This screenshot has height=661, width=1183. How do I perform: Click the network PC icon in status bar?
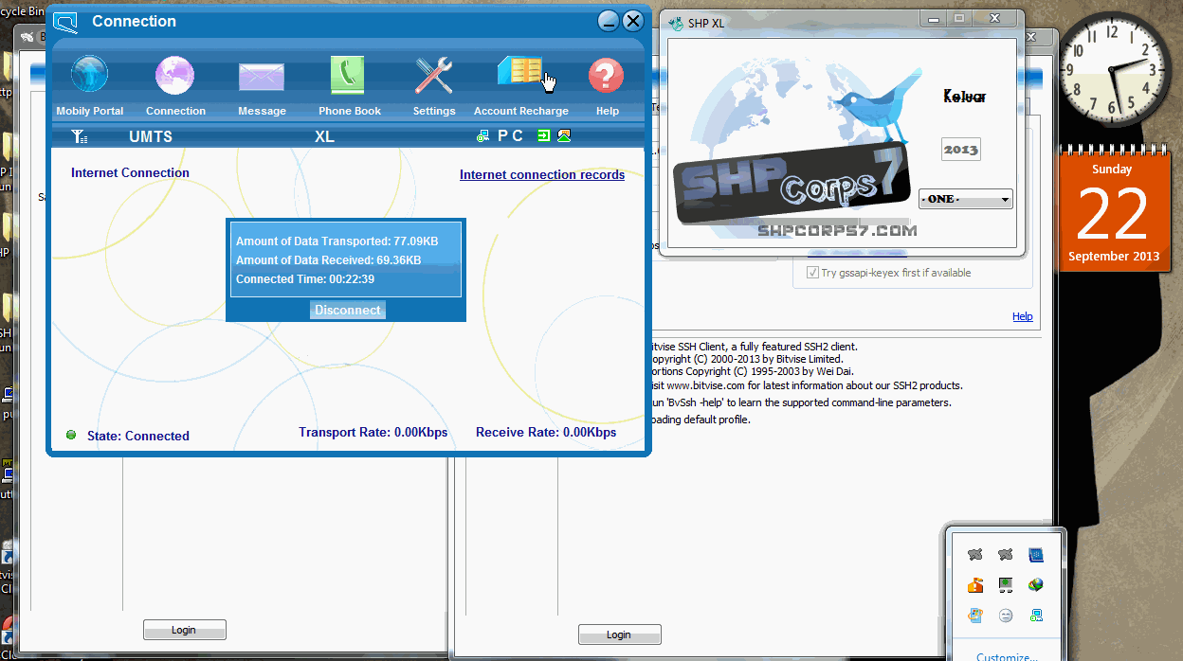tap(483, 136)
